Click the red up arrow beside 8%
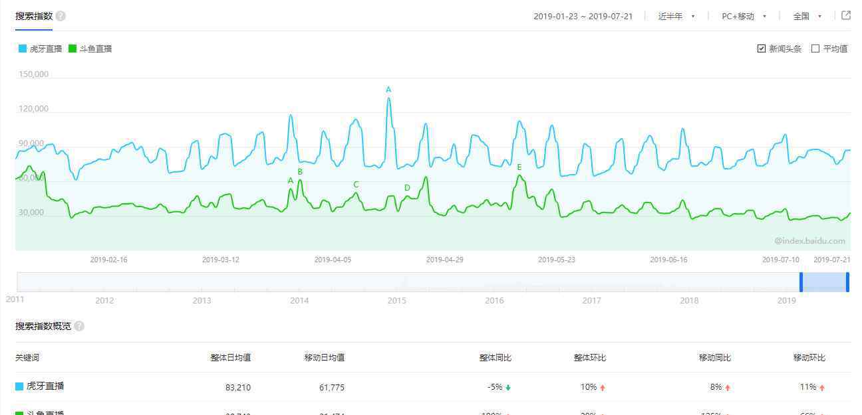 coord(728,387)
